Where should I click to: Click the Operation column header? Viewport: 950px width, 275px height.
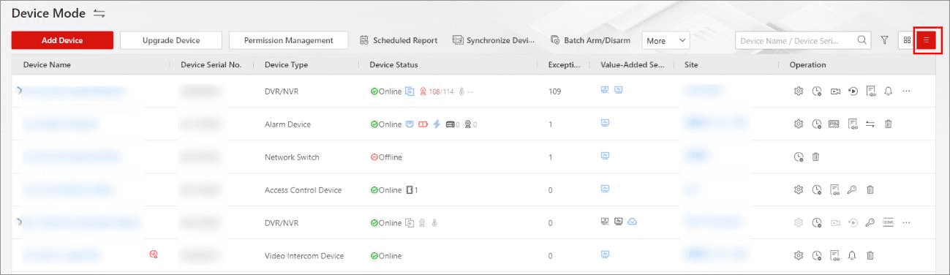tap(807, 65)
